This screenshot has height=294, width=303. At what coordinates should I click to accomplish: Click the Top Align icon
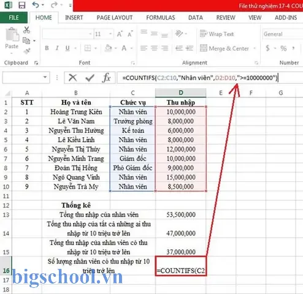coord(144,32)
